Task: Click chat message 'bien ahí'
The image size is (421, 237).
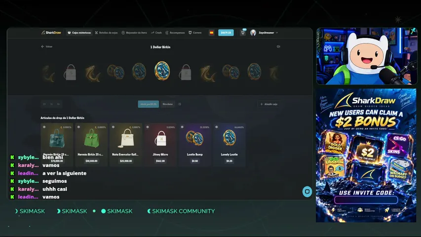Action: pos(53,157)
